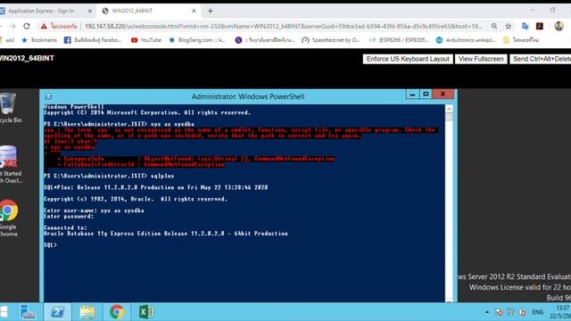Minimize the PowerShell window

click(412, 95)
